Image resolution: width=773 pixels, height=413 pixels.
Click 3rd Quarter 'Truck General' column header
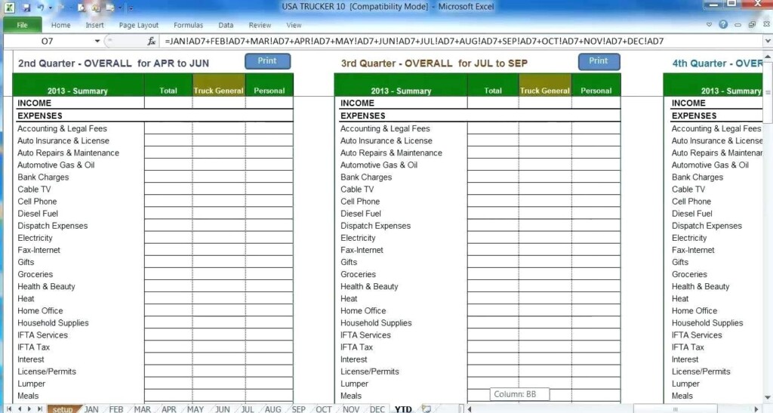545,85
